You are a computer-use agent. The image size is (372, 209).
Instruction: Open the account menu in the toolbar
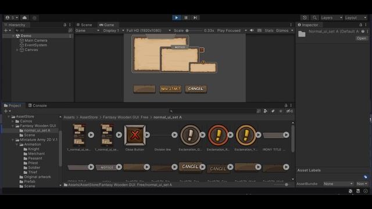tap(12, 18)
